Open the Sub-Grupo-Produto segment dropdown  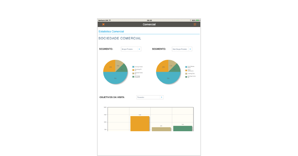pyautogui.click(x=182, y=49)
